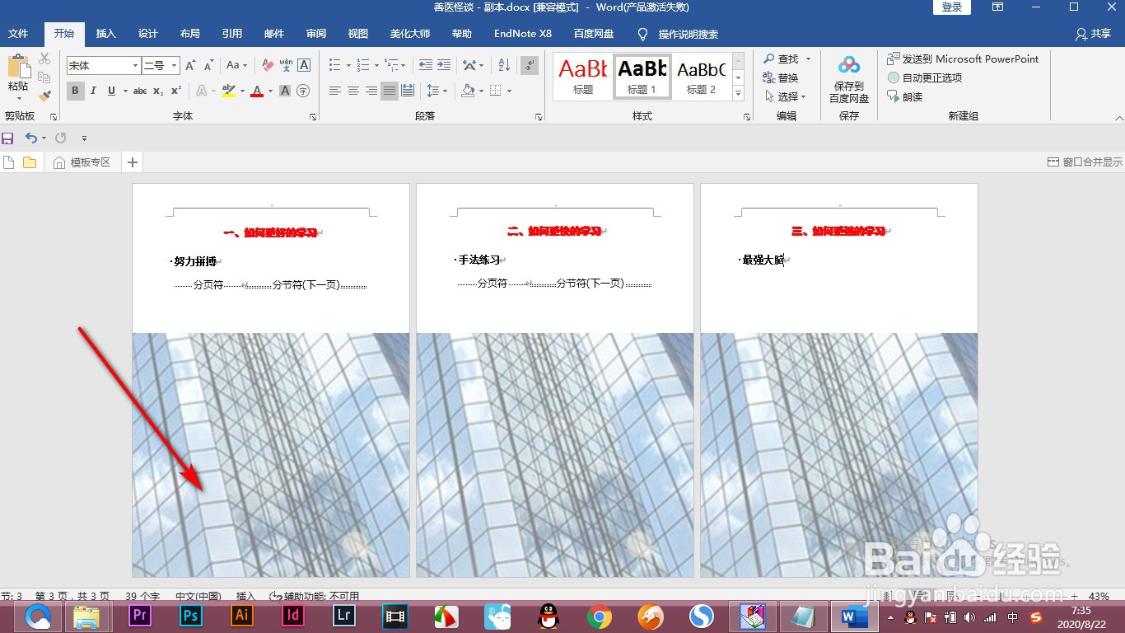Toggle the 插入 insert mode in status bar

point(245,596)
